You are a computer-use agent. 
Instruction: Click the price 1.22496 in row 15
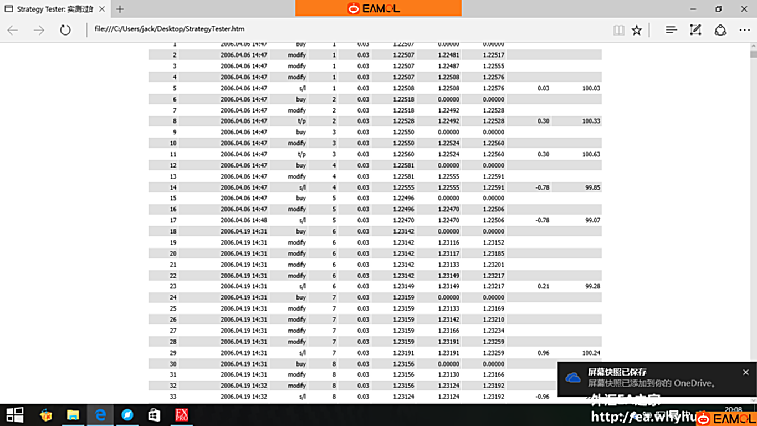click(x=403, y=198)
